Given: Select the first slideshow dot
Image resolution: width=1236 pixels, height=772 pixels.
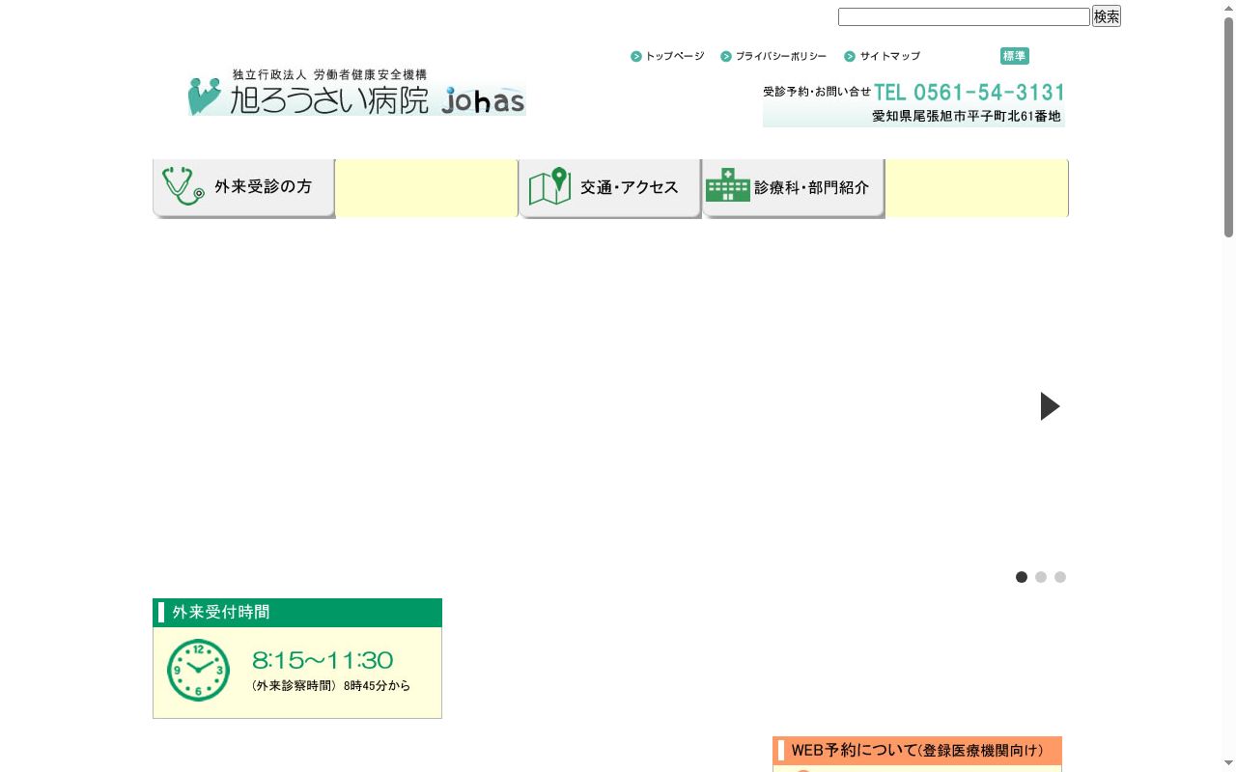Looking at the screenshot, I should pyautogui.click(x=1022, y=577).
